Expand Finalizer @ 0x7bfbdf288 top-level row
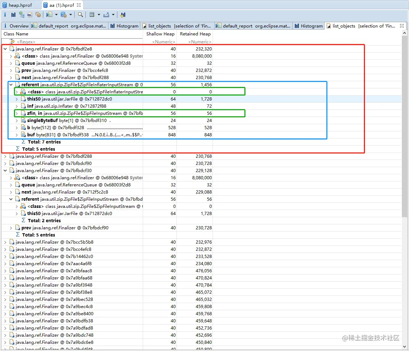409x351 pixels. coord(5,156)
